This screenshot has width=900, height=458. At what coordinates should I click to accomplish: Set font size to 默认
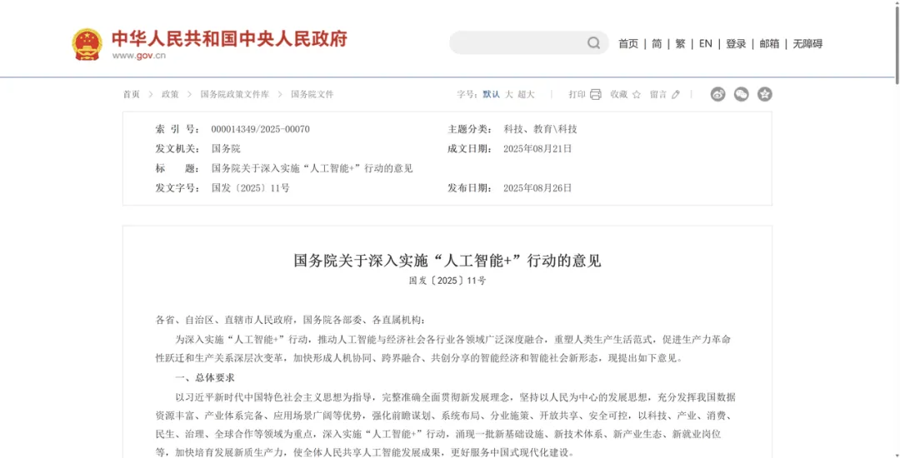click(x=491, y=95)
